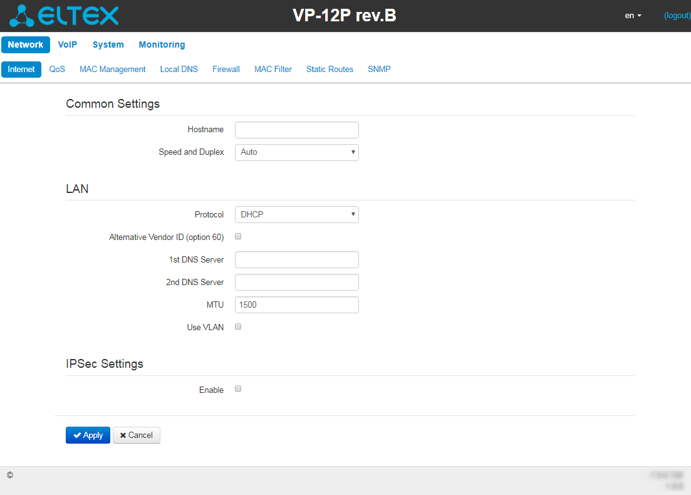This screenshot has width=691, height=495.
Task: Switch to the Local DNS tab
Action: pos(179,70)
